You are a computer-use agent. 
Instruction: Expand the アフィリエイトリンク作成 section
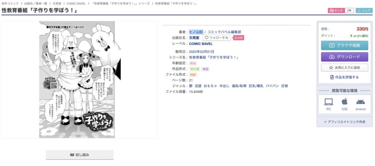(344, 122)
